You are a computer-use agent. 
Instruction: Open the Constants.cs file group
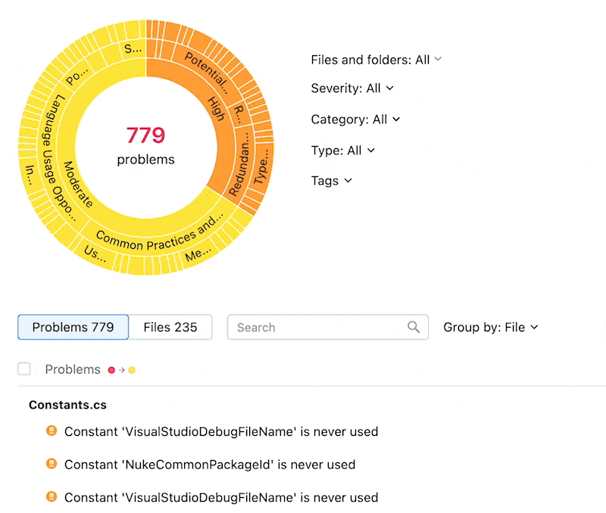(x=67, y=405)
